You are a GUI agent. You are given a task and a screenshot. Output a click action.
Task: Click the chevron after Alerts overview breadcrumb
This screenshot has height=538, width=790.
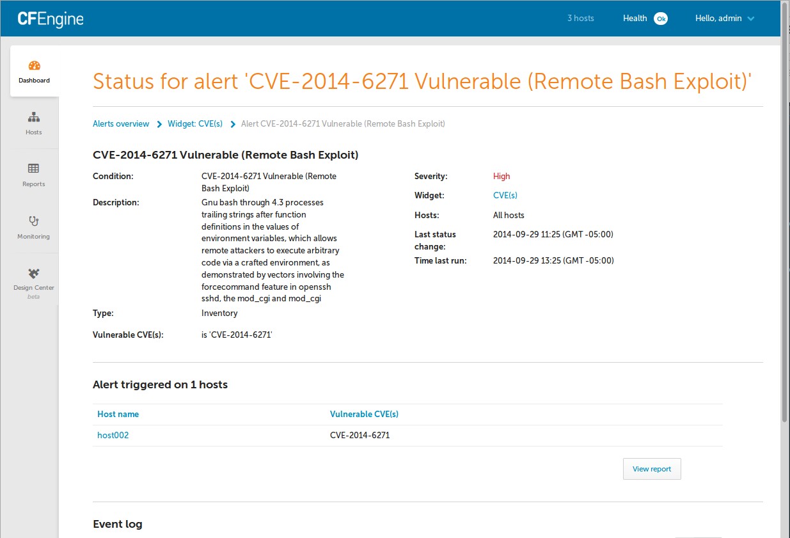159,124
